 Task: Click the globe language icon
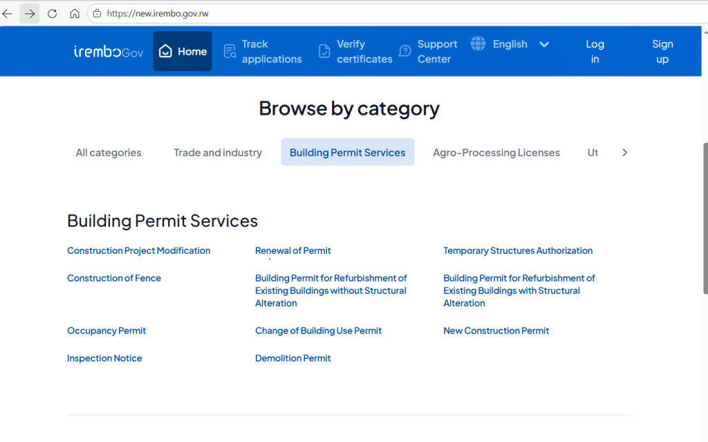478,44
